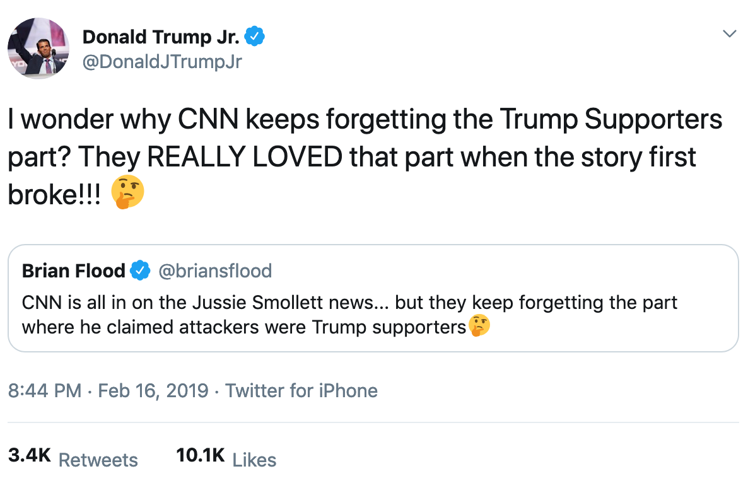Click Brian Flood's verified badge

click(139, 271)
